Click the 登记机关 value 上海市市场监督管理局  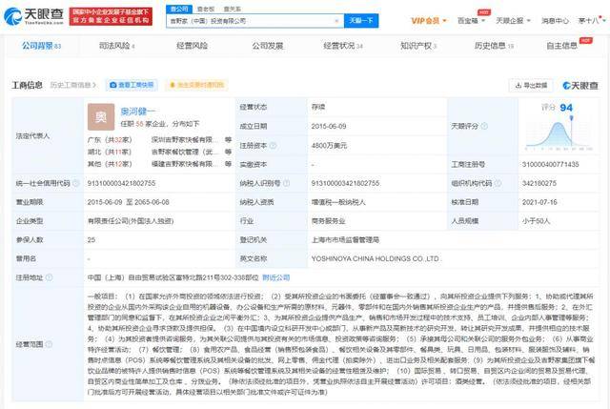click(345, 239)
